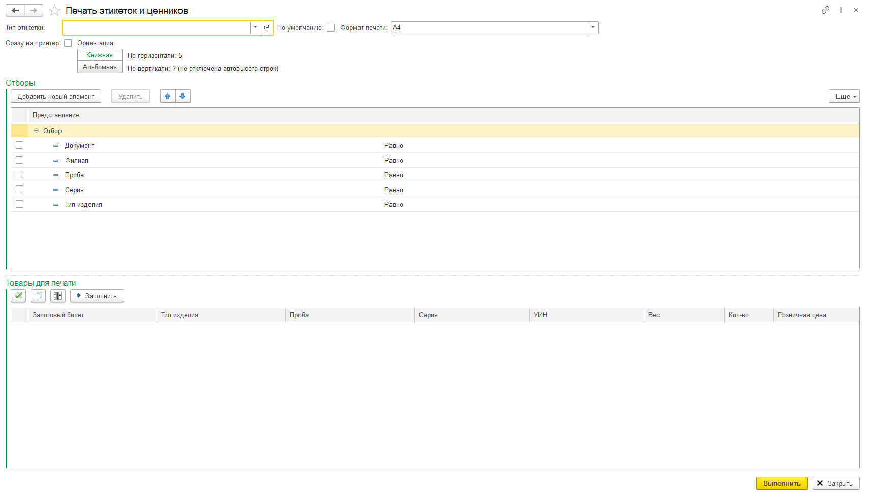
Task: Click Равно comparison in Тип изделия row
Action: point(394,205)
